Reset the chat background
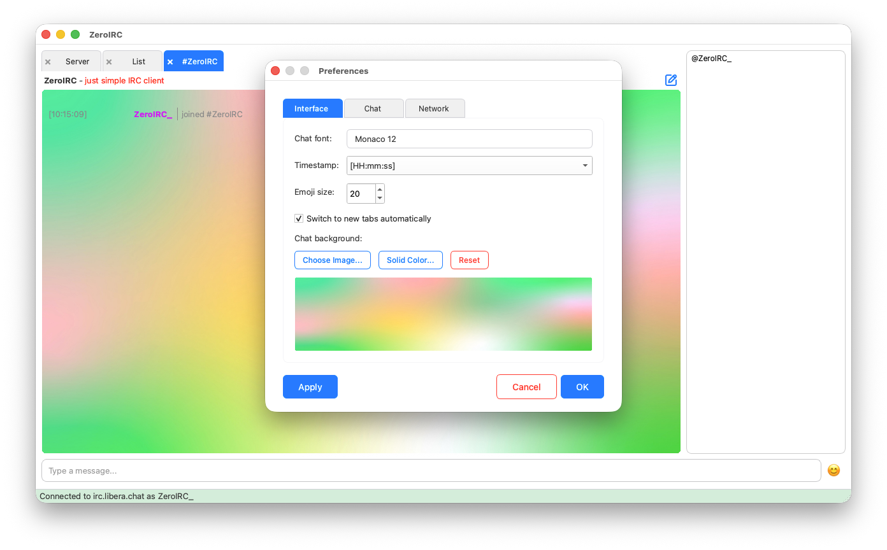 (470, 260)
